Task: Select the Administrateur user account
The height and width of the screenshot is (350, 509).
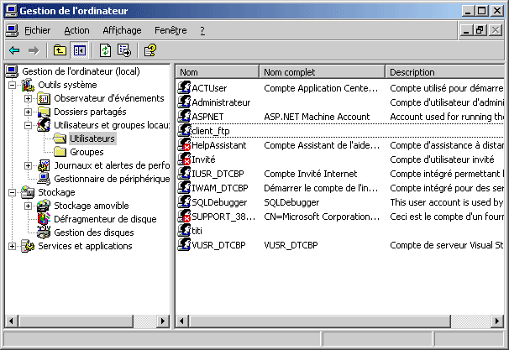Action: pos(221,102)
